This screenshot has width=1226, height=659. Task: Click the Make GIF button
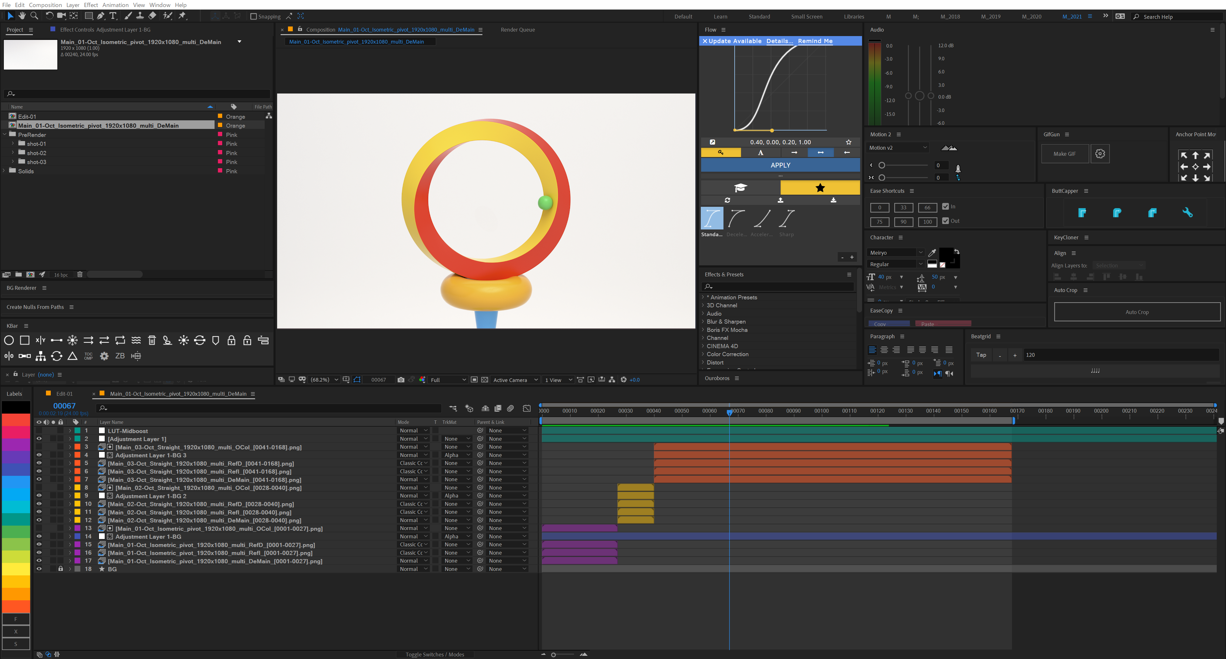pos(1064,154)
